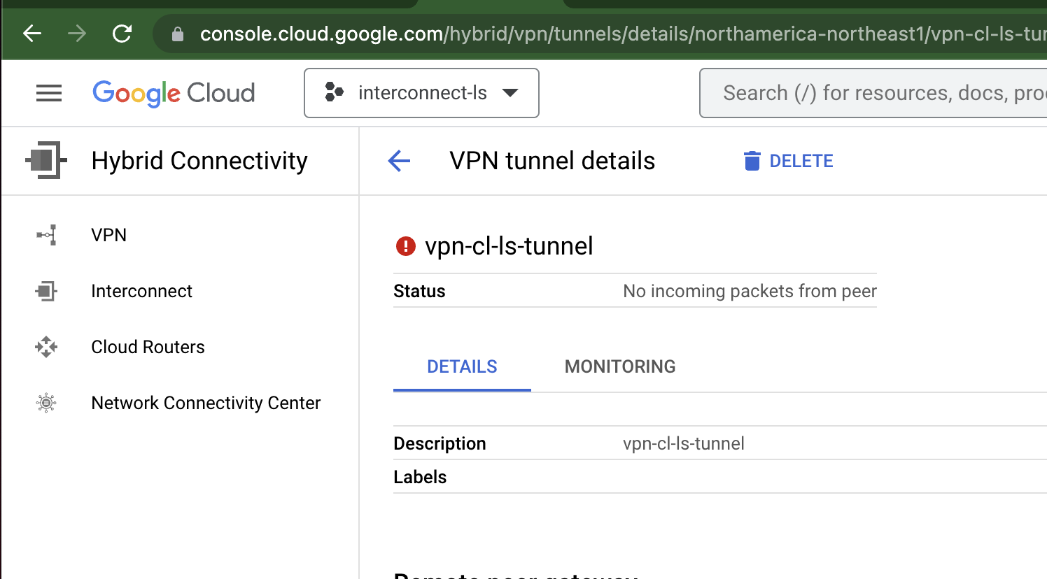The image size is (1047, 579).
Task: Open the interconnect-ls project dropdown
Action: [421, 92]
